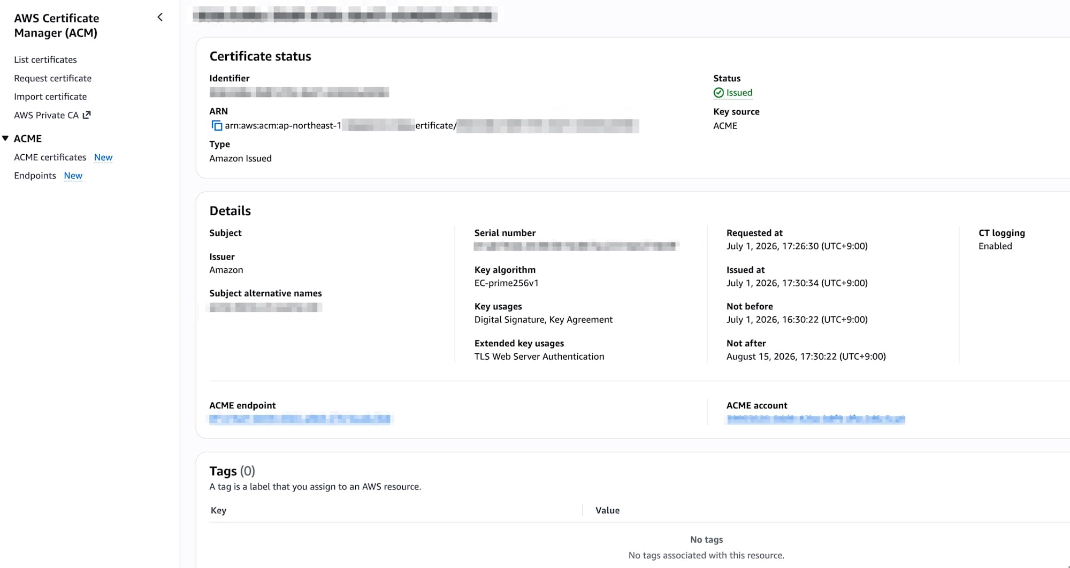Collapse the ACME navigation section
This screenshot has width=1070, height=568.
(5, 138)
